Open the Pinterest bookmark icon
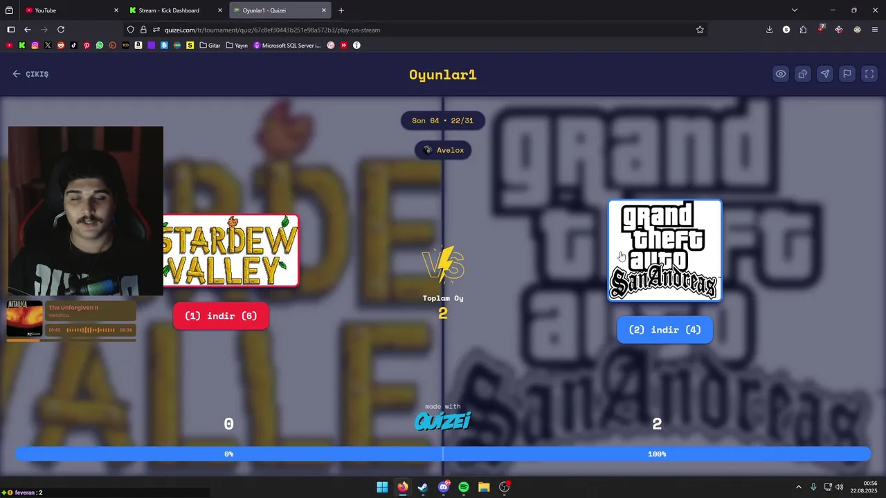 (x=87, y=46)
